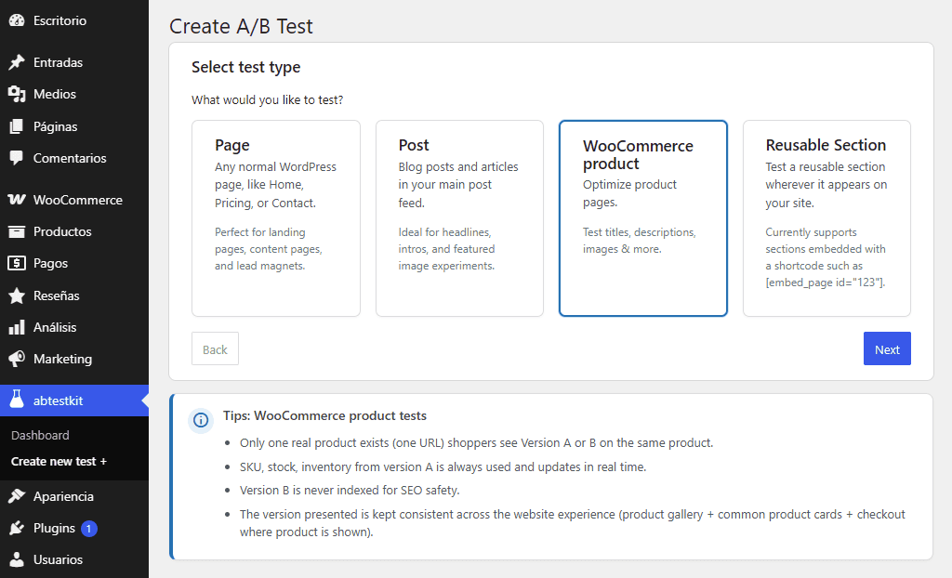This screenshot has width=952, height=578.
Task: Click the Back button
Action: pyautogui.click(x=215, y=348)
